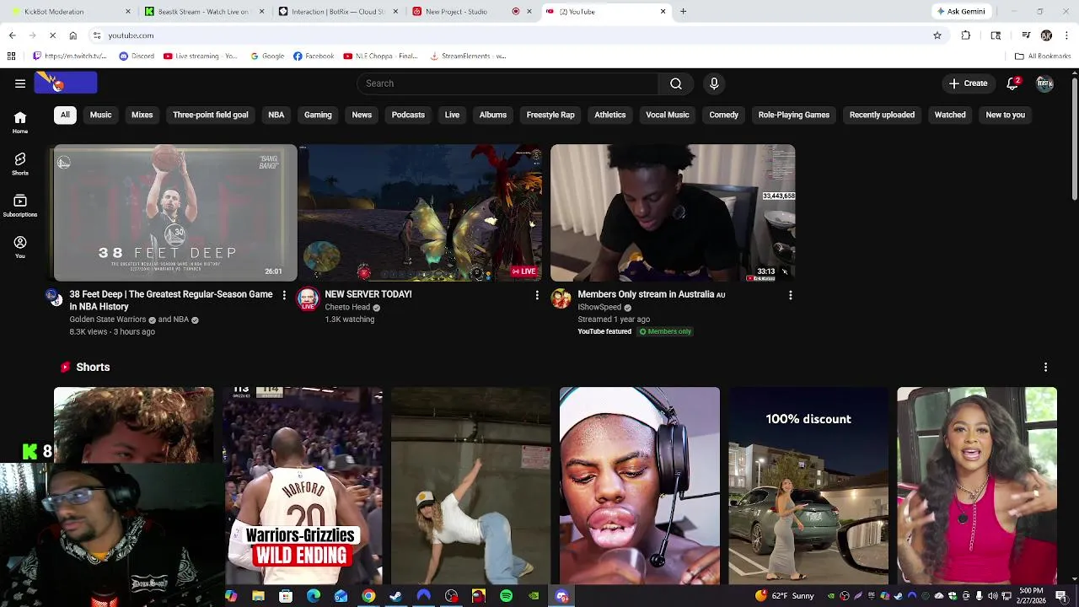Choose Three-point field goal chip
The height and width of the screenshot is (607, 1079).
point(211,115)
